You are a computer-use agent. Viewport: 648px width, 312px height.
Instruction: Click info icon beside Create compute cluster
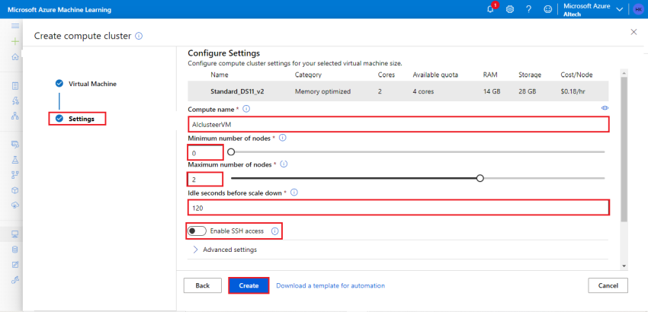click(139, 36)
